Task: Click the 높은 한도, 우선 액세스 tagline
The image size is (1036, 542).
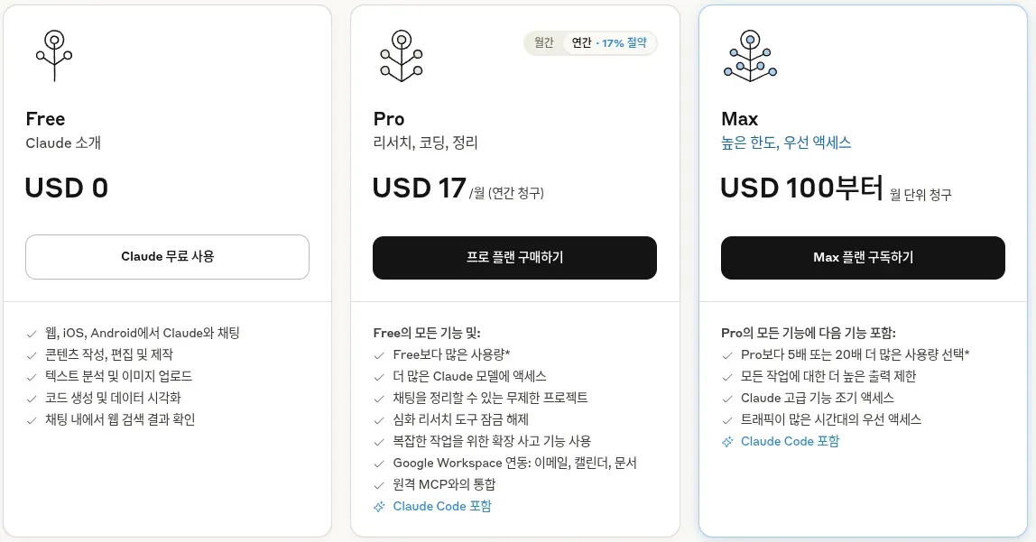Action: 785,142
